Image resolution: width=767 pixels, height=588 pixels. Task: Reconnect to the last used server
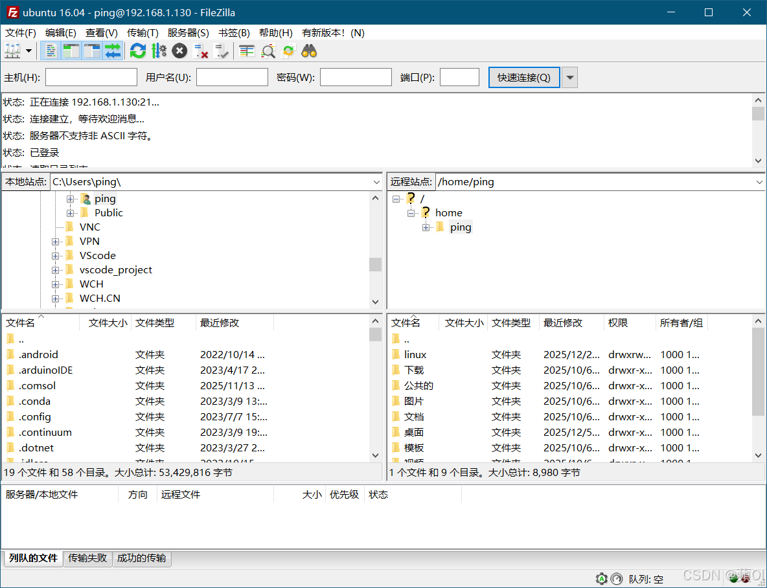pos(222,51)
